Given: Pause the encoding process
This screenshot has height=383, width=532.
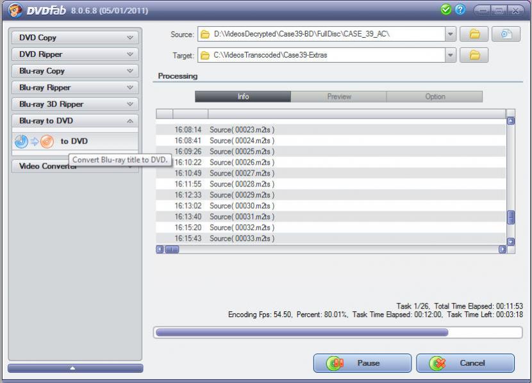Looking at the screenshot, I should pos(362,363).
